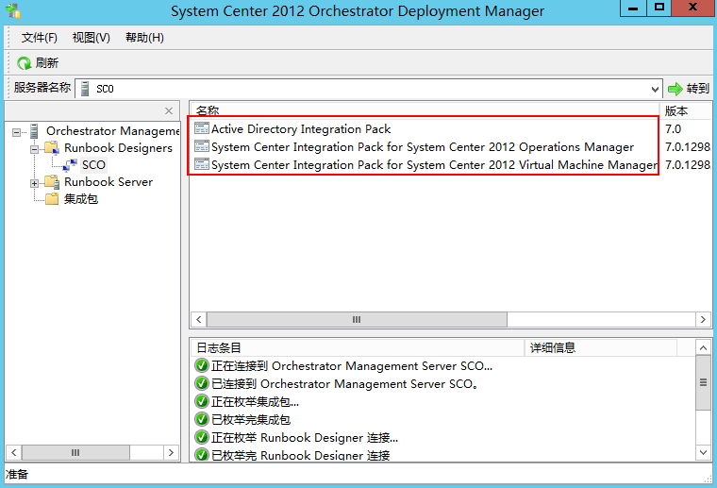Screen dimensions: 717x488
Task: Click version 7.0 of Active Directory pack
Action: click(x=673, y=129)
